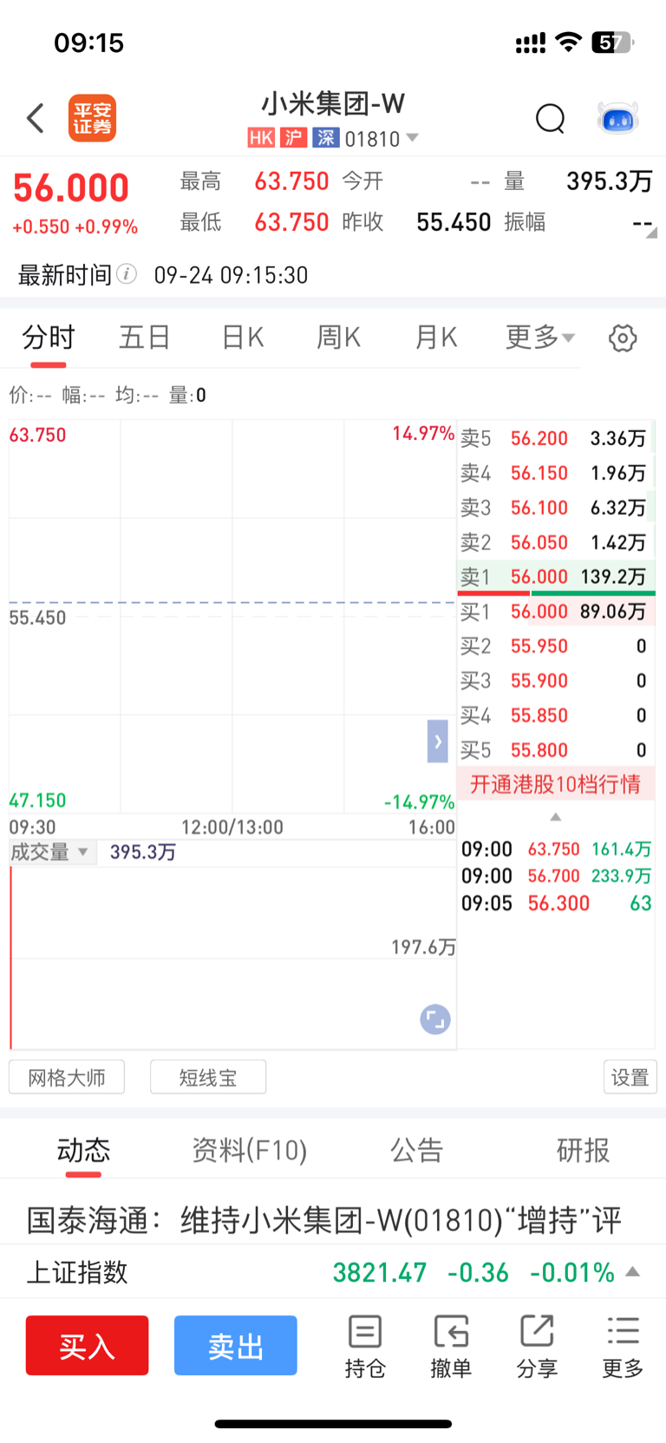Expand chart with fullscreen icon
This screenshot has width=666, height=1443.
tap(435, 1020)
